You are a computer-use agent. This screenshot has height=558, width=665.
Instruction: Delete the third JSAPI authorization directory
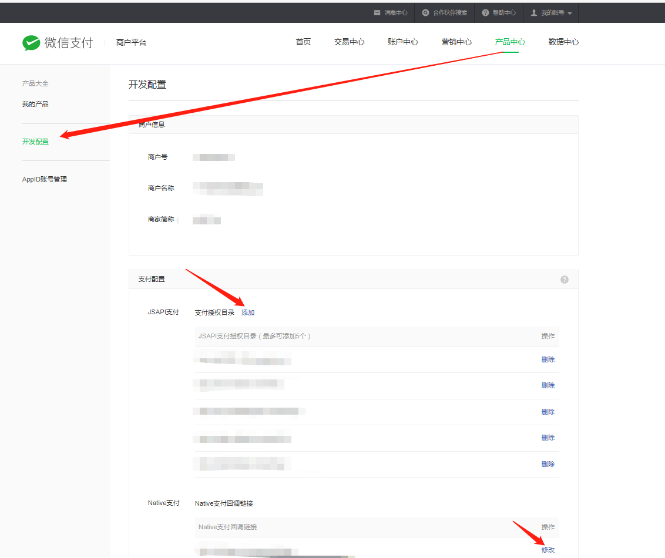tap(548, 412)
